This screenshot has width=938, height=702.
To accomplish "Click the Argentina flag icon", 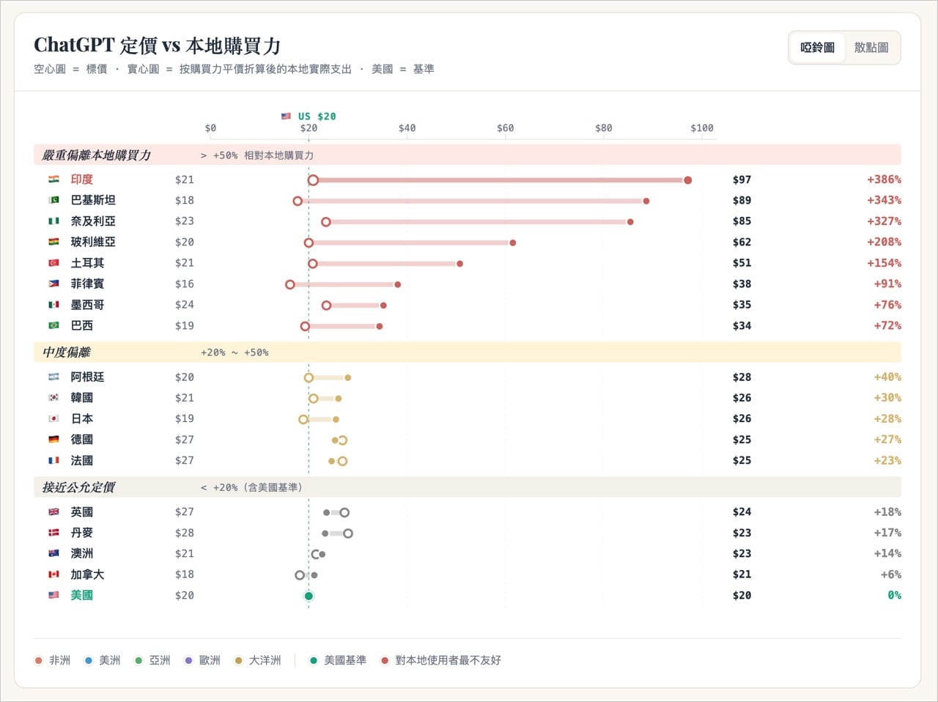I will point(53,377).
